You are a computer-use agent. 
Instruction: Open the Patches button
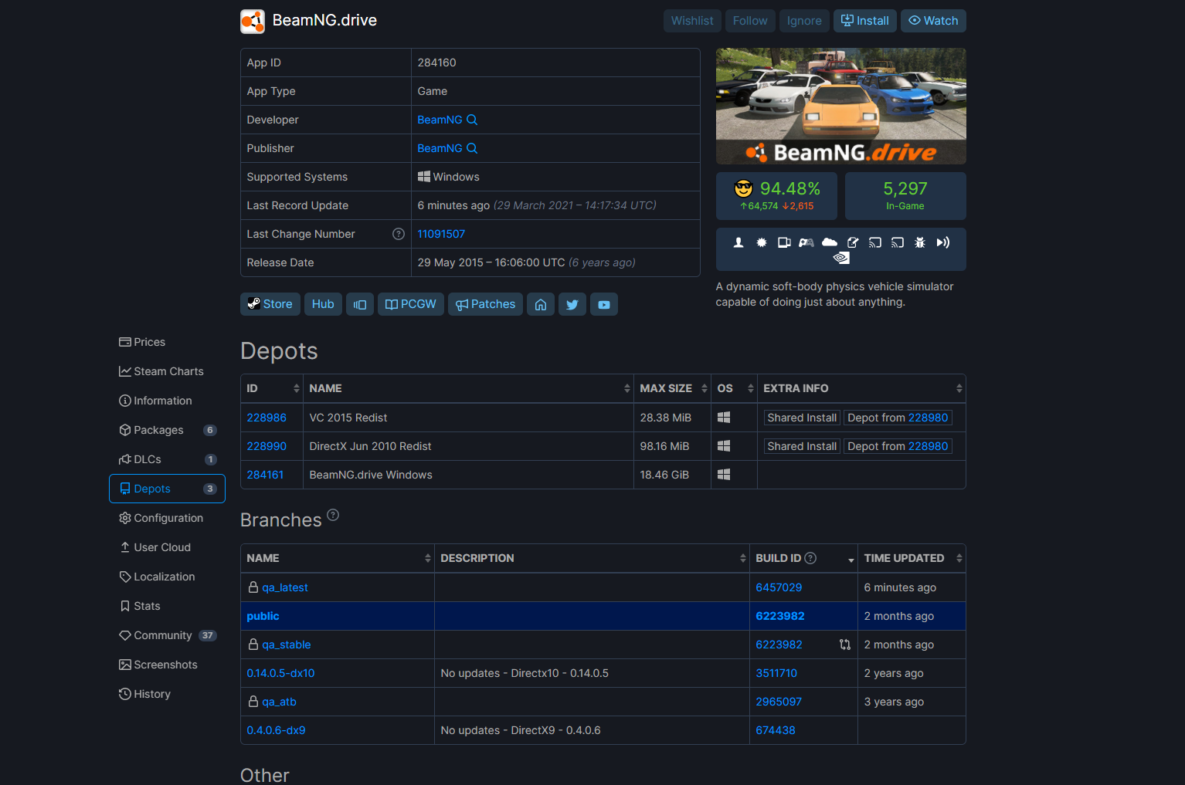pos(485,304)
